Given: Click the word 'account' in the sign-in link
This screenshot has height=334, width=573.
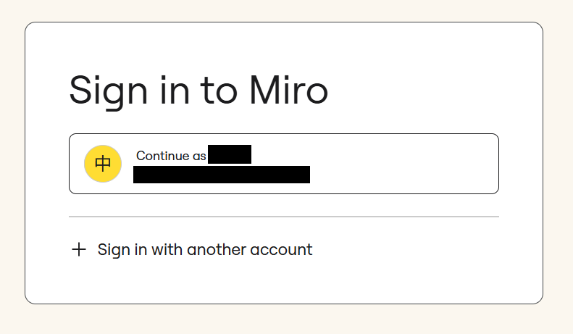Looking at the screenshot, I should coord(281,250).
